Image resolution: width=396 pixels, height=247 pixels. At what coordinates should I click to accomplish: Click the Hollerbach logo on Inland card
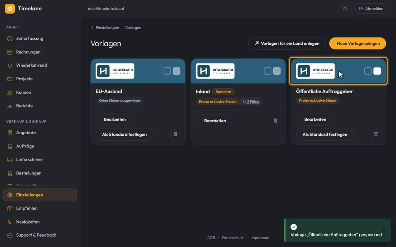click(x=215, y=71)
